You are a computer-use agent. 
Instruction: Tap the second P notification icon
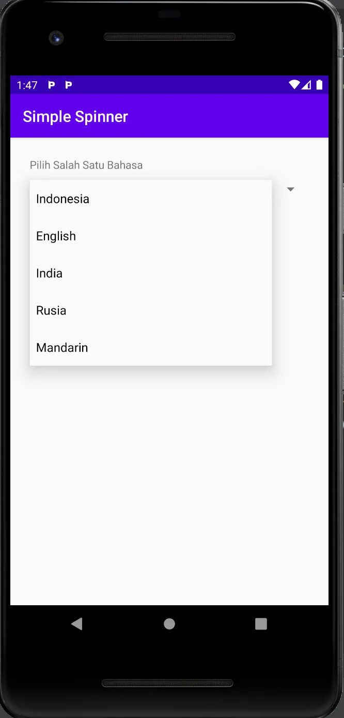pyautogui.click(x=68, y=85)
